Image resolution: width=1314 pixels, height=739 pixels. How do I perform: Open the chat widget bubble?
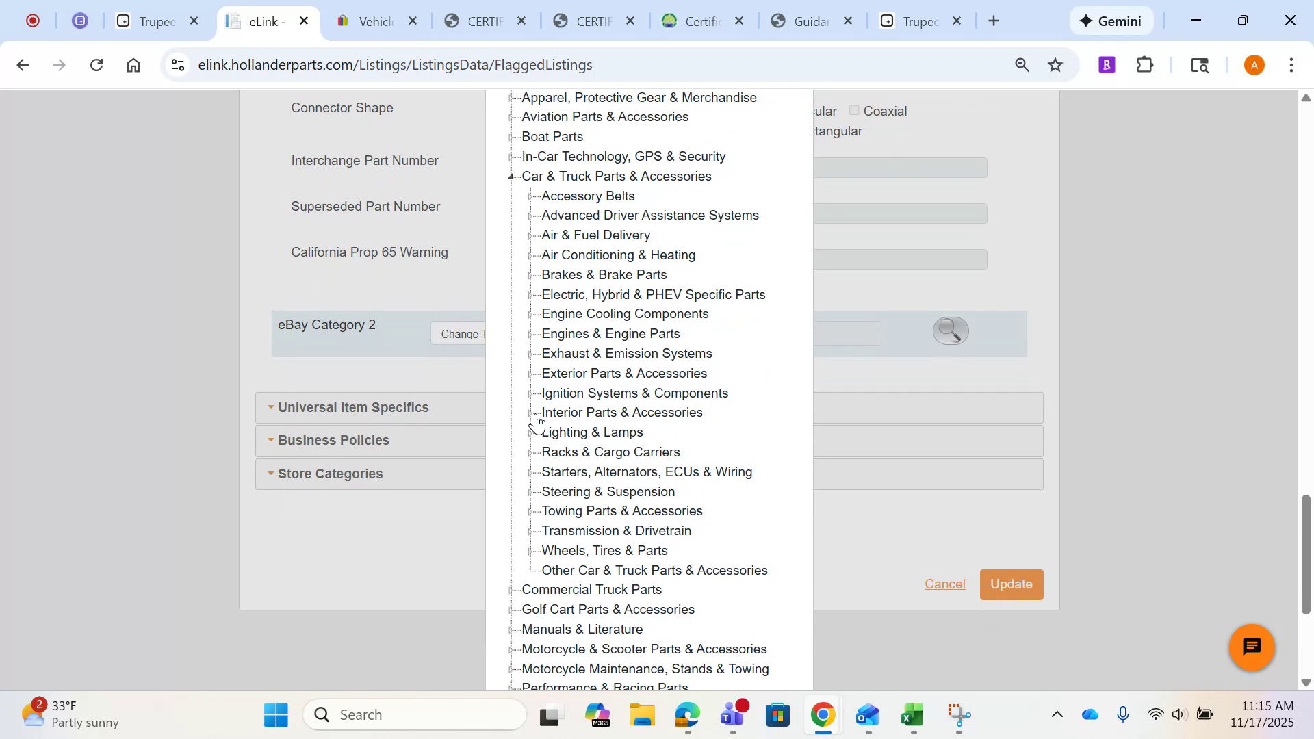coord(1250,647)
